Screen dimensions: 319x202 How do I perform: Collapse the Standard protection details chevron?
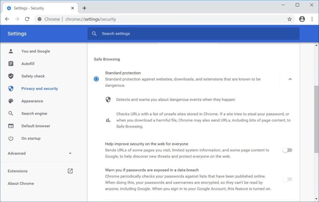tap(290, 79)
